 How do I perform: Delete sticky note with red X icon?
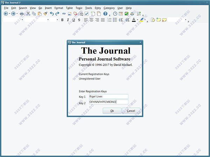click(x=164, y=20)
